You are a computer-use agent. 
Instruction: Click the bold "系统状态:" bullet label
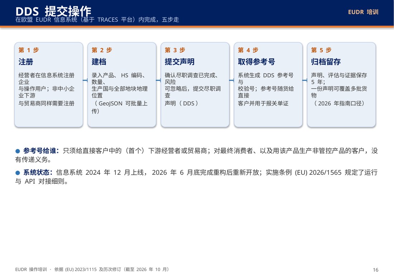38,173
